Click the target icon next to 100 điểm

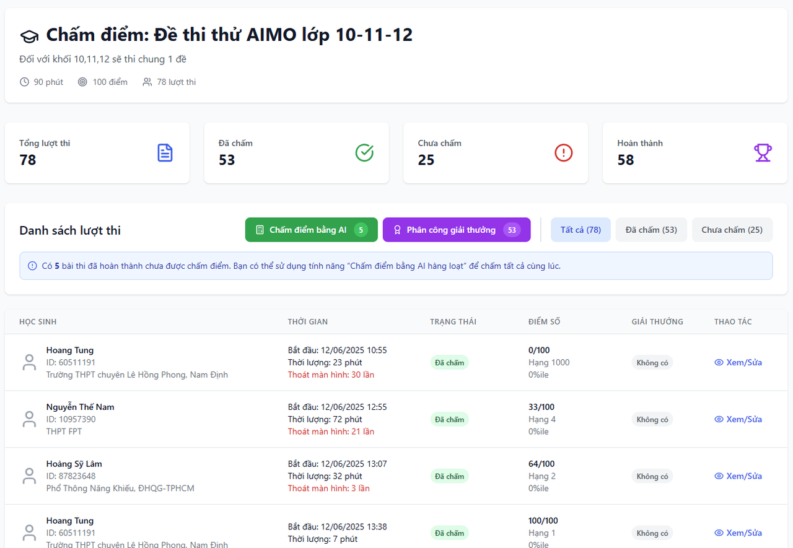click(x=82, y=82)
